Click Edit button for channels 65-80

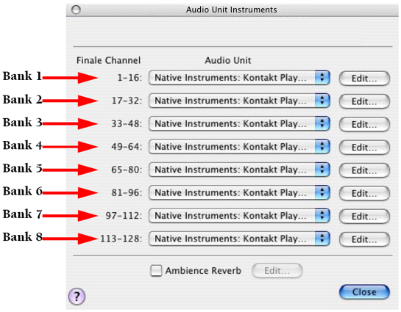364,170
